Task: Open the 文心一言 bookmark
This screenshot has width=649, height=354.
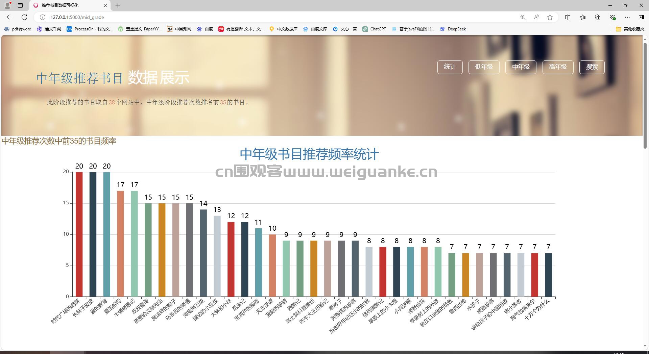Action: coord(345,29)
